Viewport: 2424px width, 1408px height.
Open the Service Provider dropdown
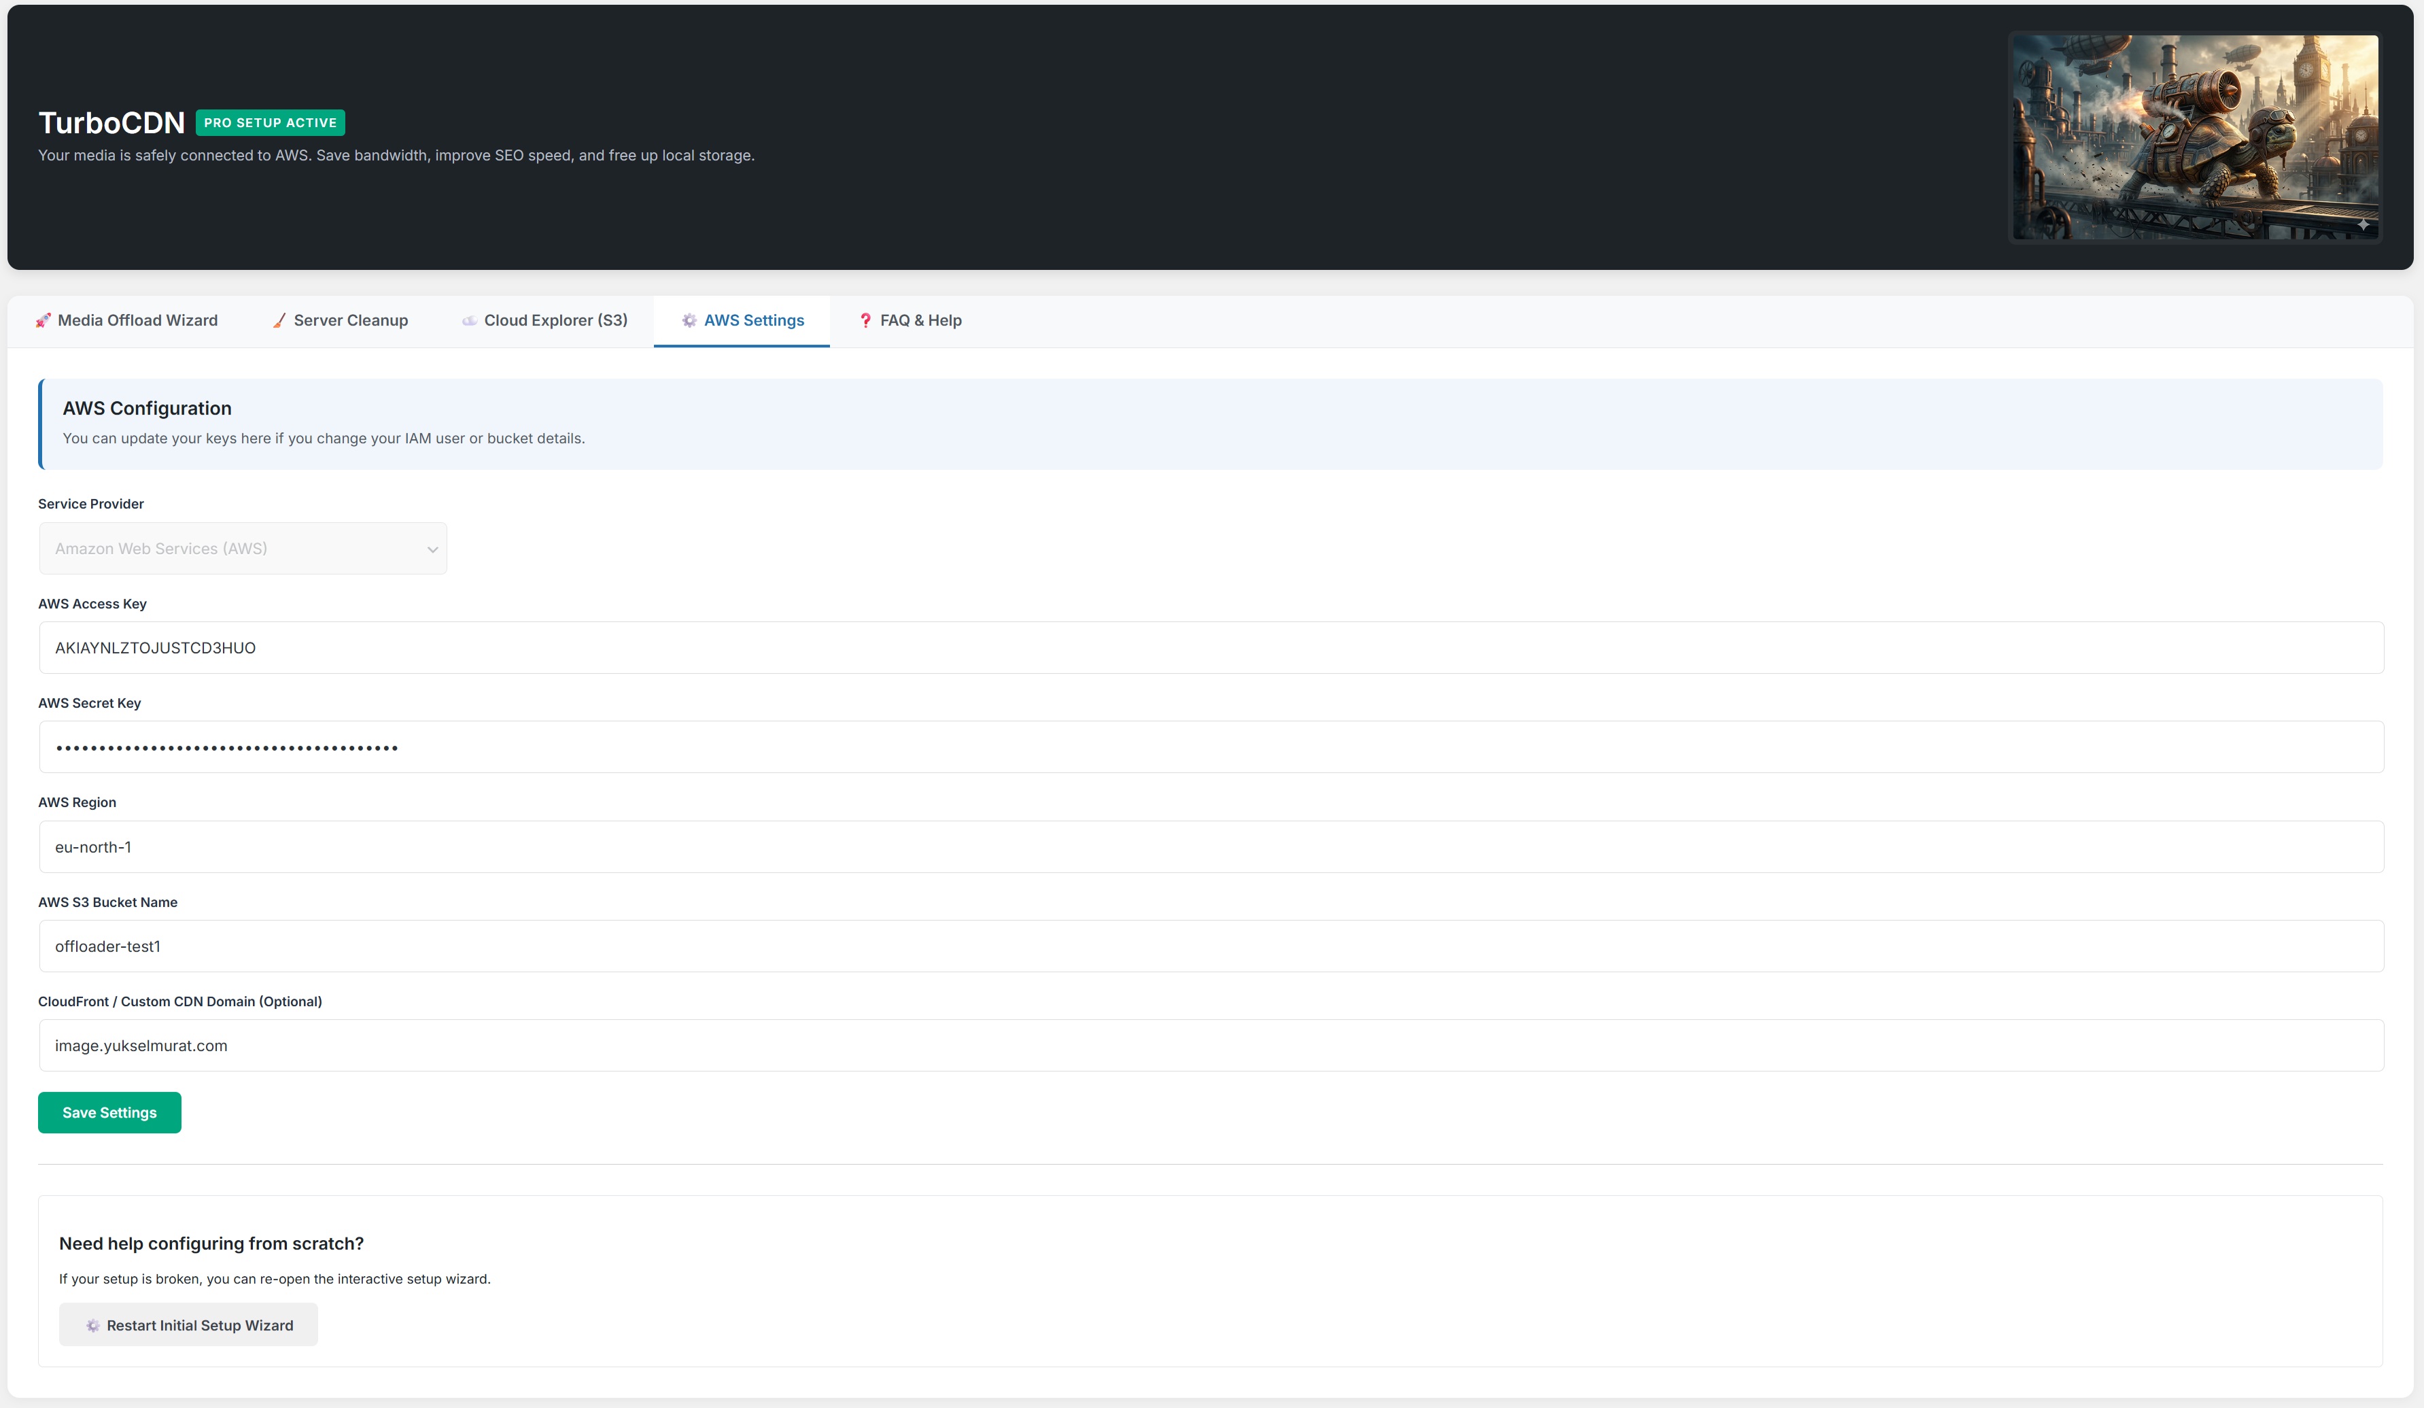coord(241,548)
